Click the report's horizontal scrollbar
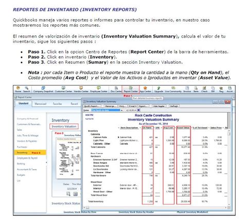This screenshot has width=244, height=219. pyautogui.click(x=156, y=208)
